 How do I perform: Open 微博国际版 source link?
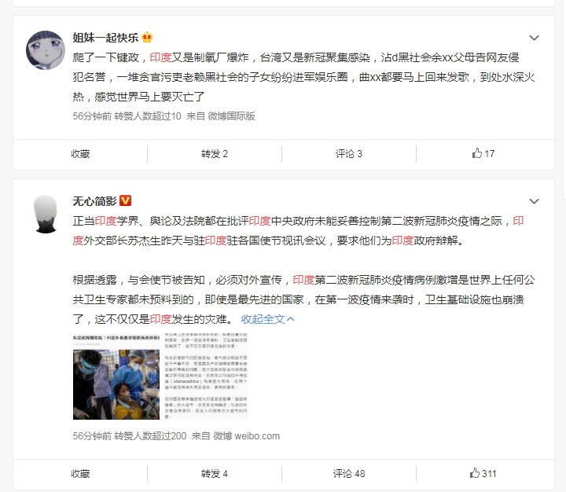(x=231, y=116)
